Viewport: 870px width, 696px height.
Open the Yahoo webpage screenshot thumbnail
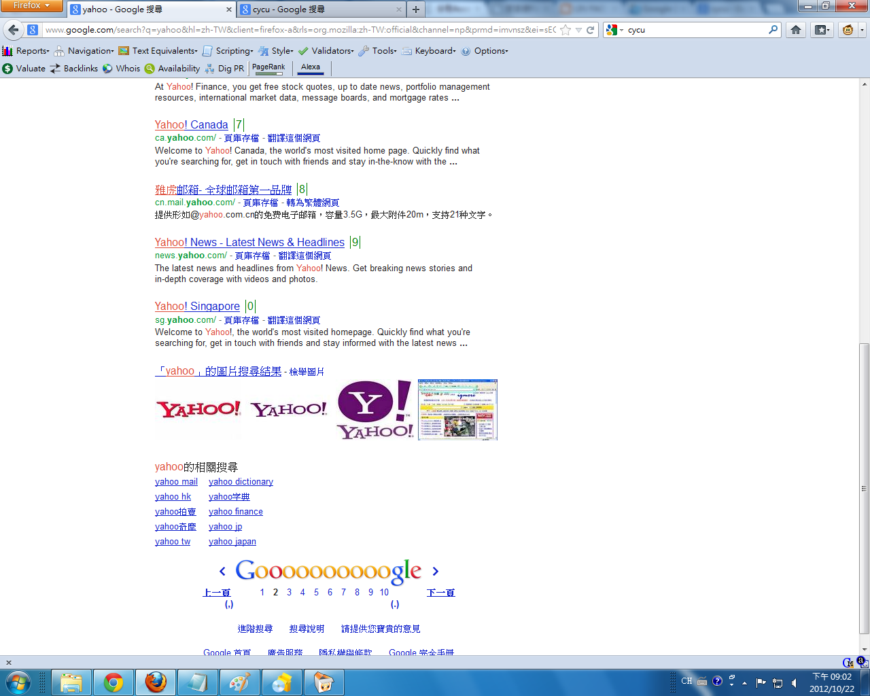tap(457, 410)
